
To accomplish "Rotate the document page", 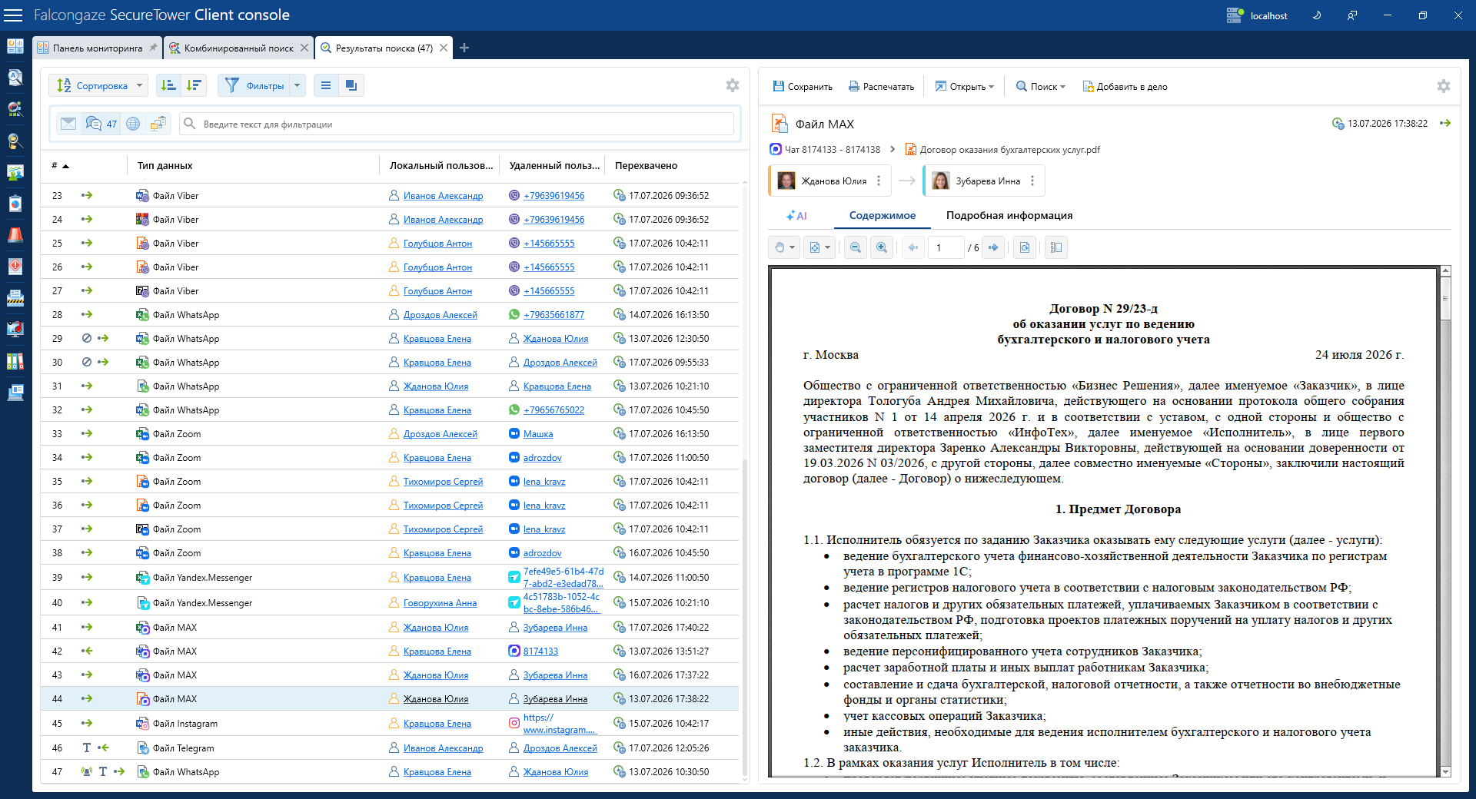I will pyautogui.click(x=1024, y=247).
